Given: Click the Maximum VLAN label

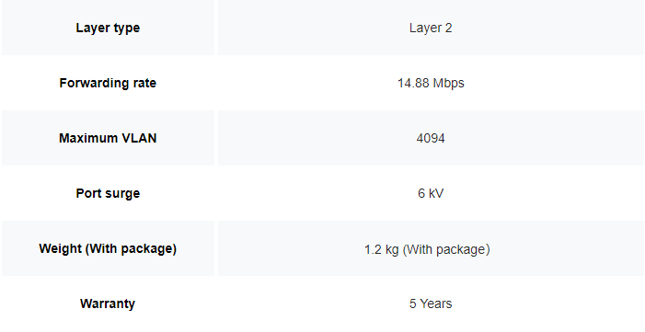Looking at the screenshot, I should click(108, 138).
